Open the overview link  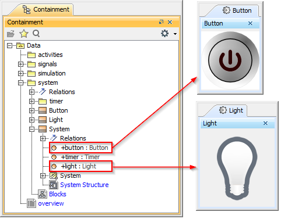[51, 203]
